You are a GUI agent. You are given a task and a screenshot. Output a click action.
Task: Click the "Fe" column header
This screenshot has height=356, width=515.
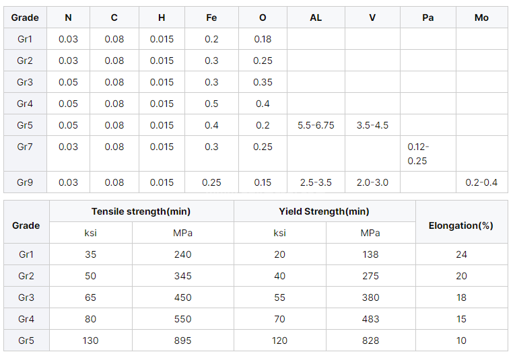click(211, 17)
